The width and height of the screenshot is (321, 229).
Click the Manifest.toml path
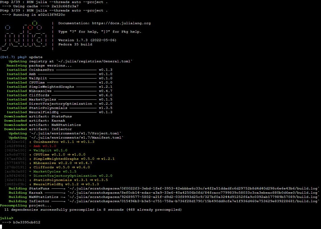point(76,138)
